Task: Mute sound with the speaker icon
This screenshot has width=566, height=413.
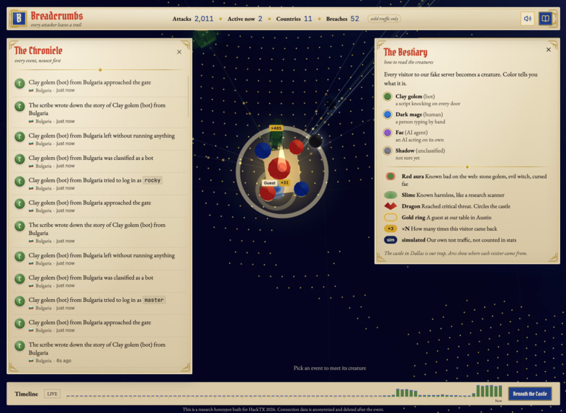Action: pyautogui.click(x=527, y=19)
